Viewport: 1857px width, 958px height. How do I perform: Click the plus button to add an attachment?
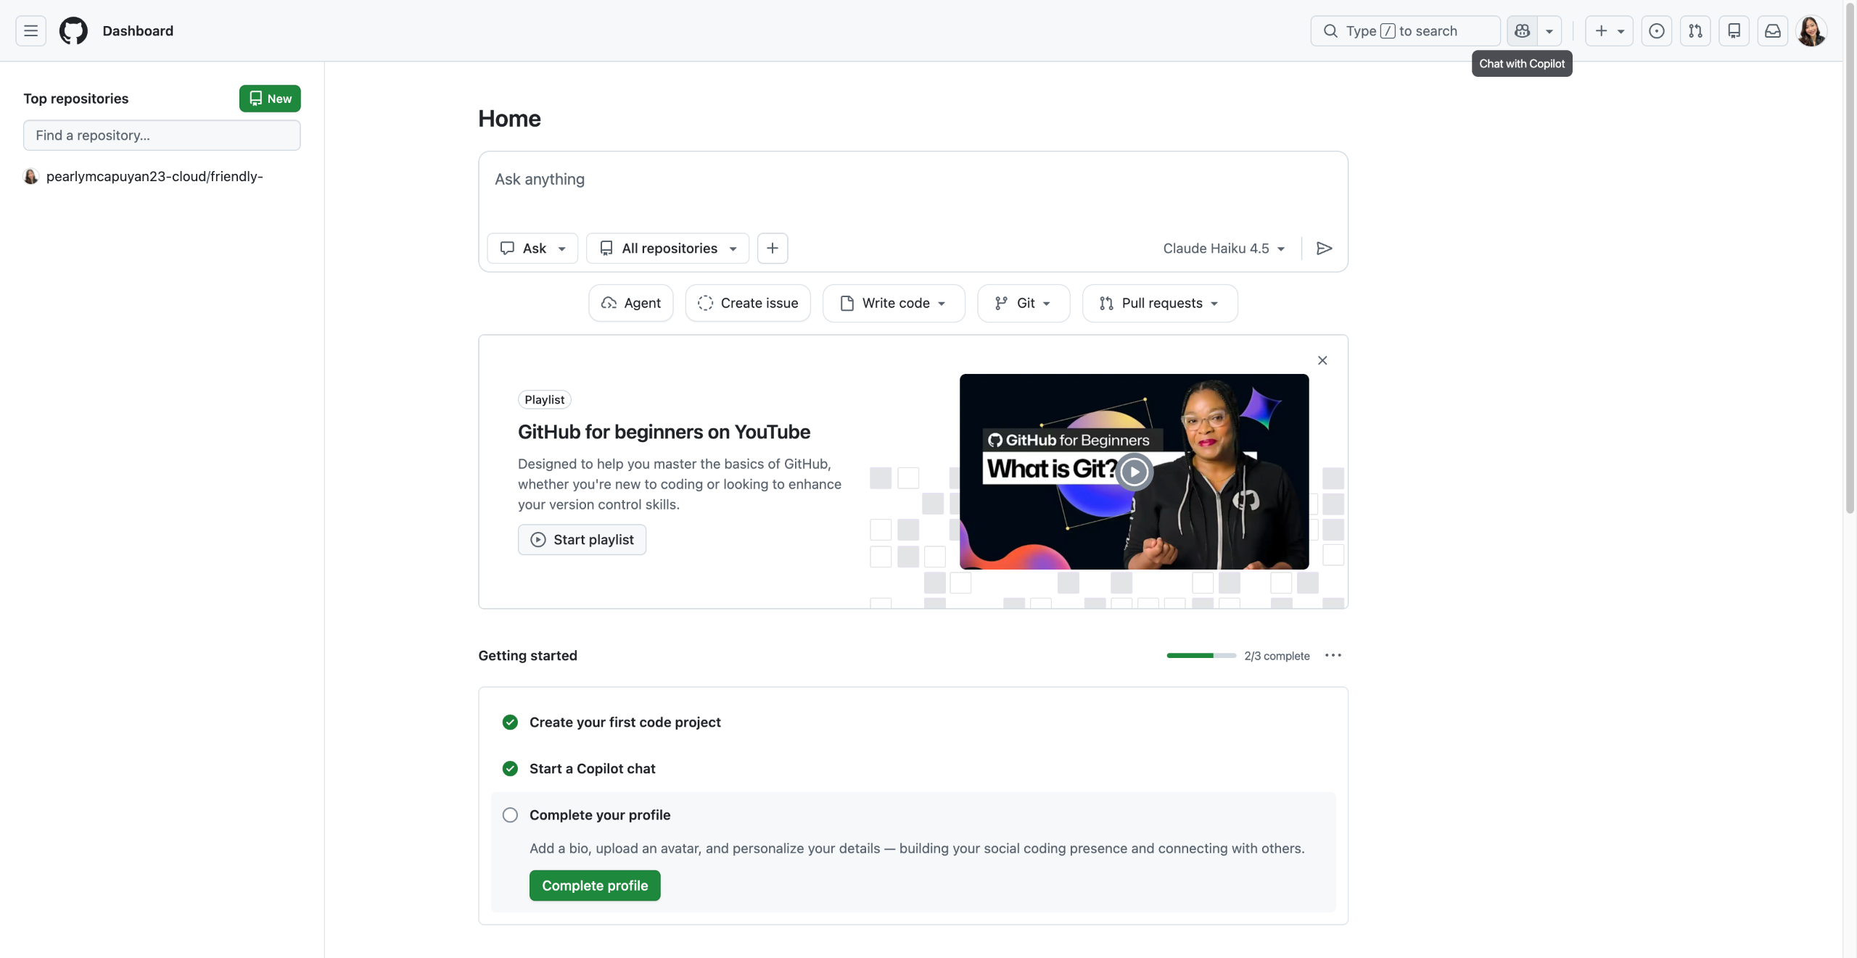(x=773, y=249)
